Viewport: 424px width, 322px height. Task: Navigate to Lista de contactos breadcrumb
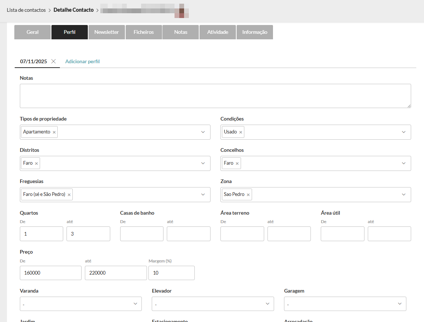[26, 10]
